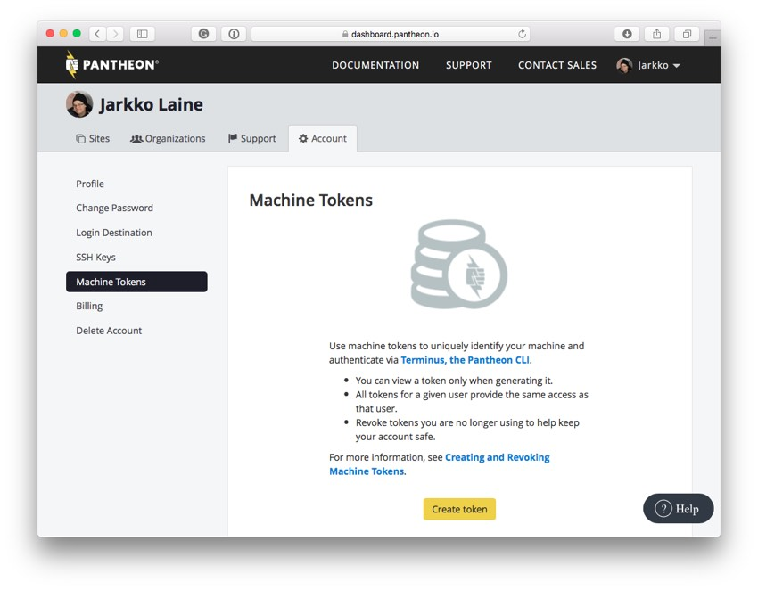Switch to the Support tab
This screenshot has width=758, height=590.
click(251, 139)
